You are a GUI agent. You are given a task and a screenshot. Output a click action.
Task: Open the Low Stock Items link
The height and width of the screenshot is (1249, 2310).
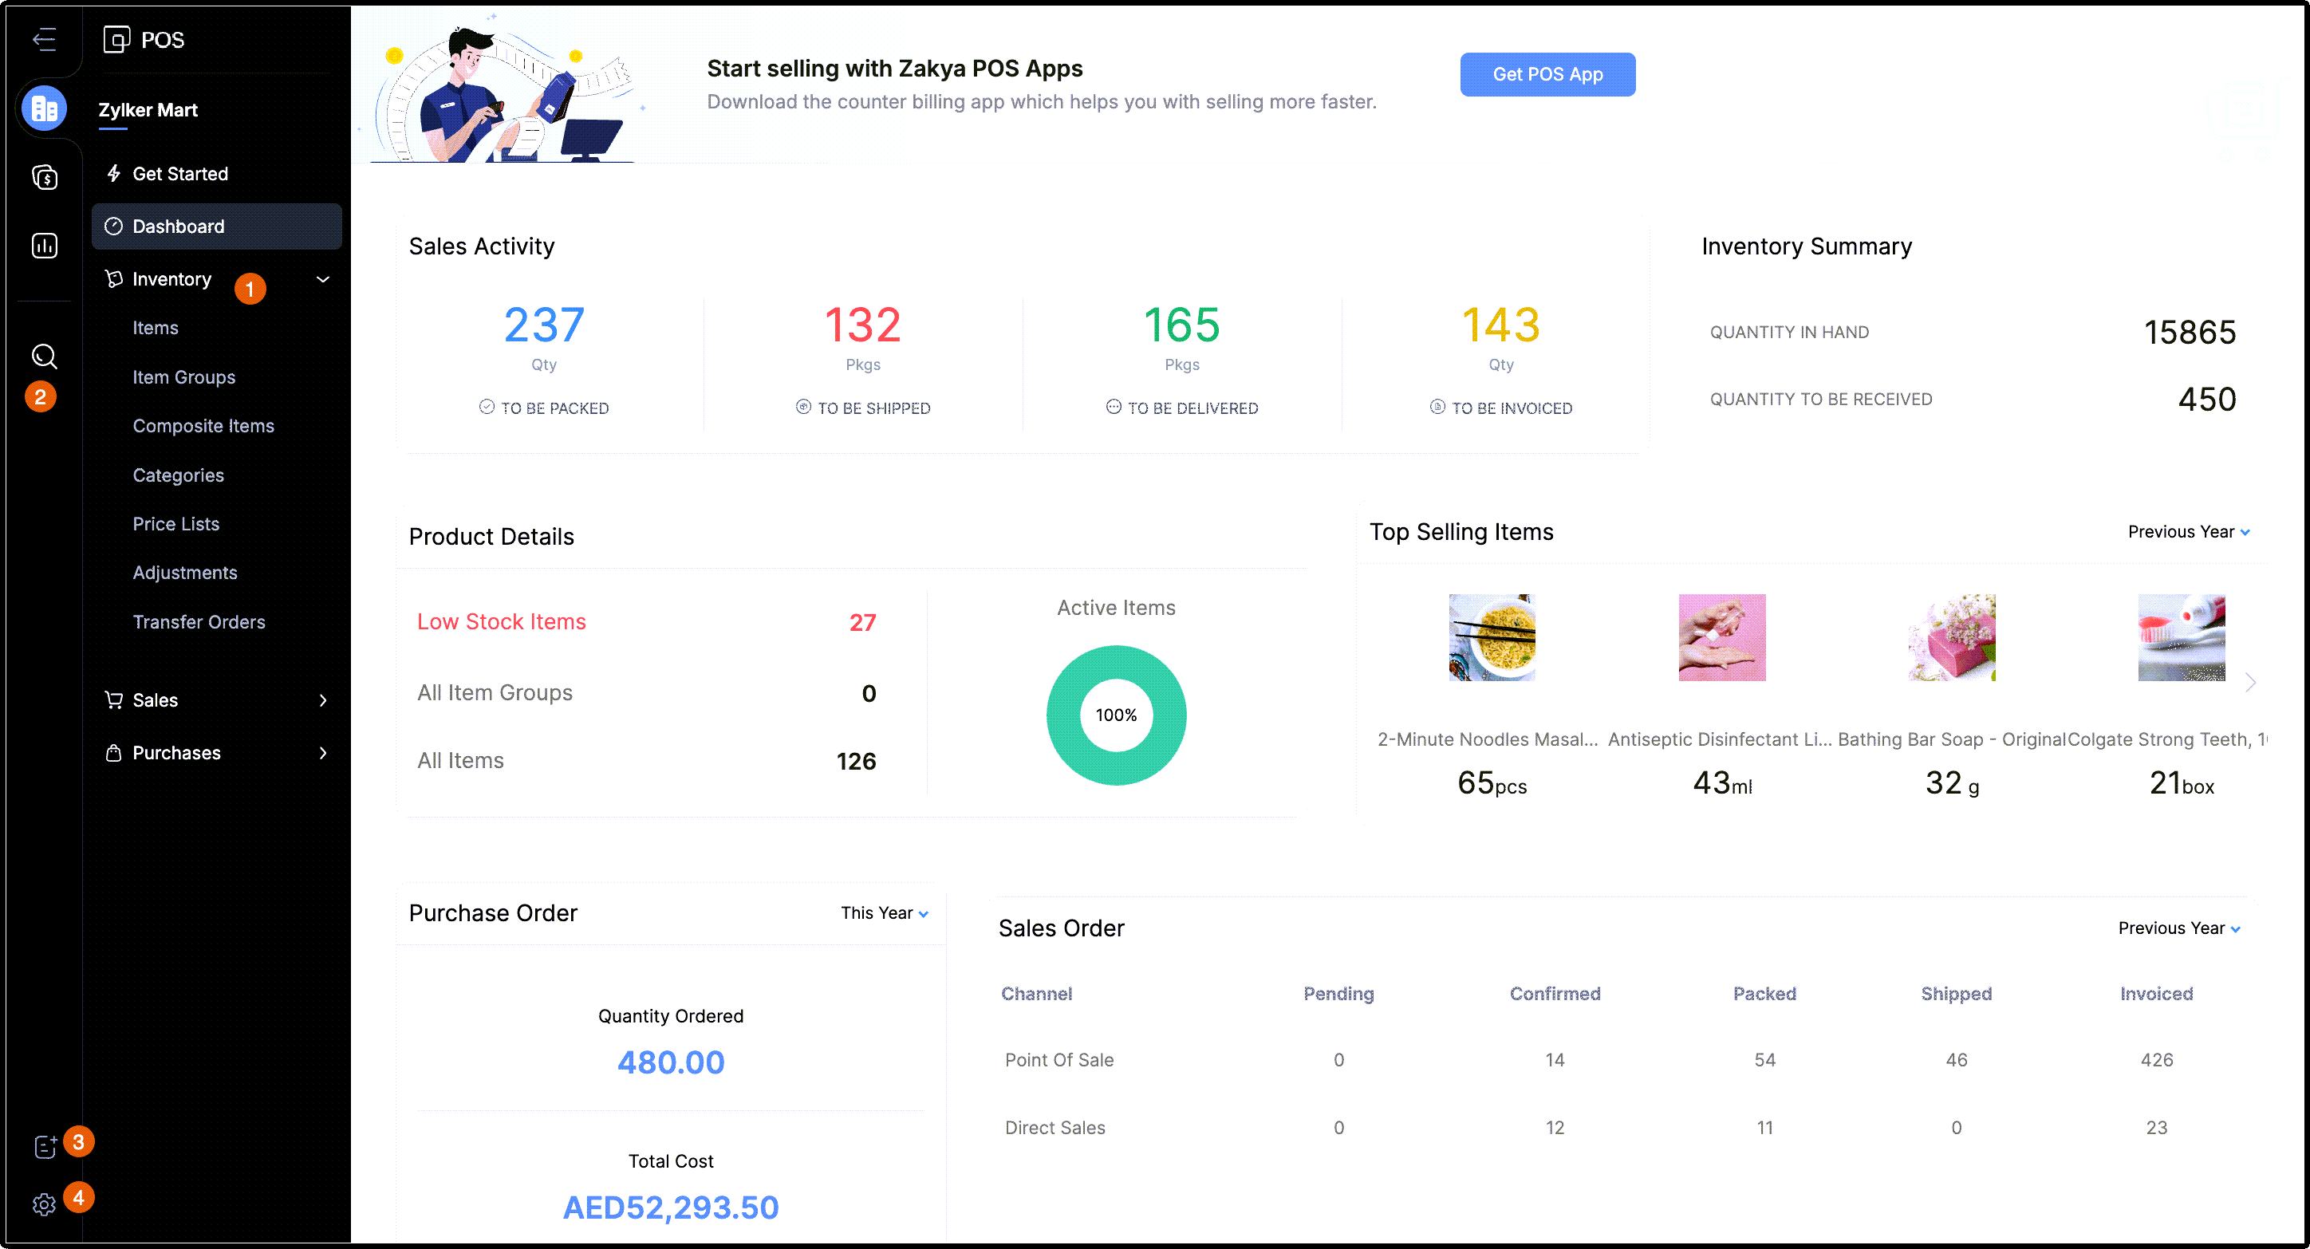click(x=501, y=621)
